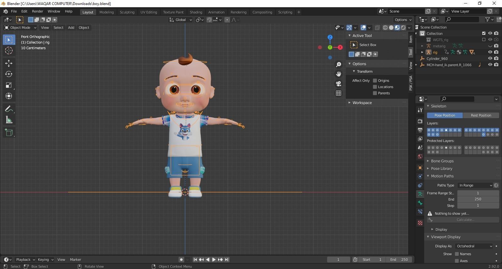The height and width of the screenshot is (269, 502).
Task: Open the Bone properties tab
Action: point(420,203)
